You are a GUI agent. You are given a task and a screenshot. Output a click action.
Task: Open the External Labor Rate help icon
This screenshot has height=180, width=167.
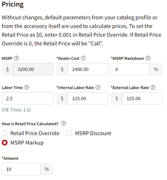(x=153, y=87)
